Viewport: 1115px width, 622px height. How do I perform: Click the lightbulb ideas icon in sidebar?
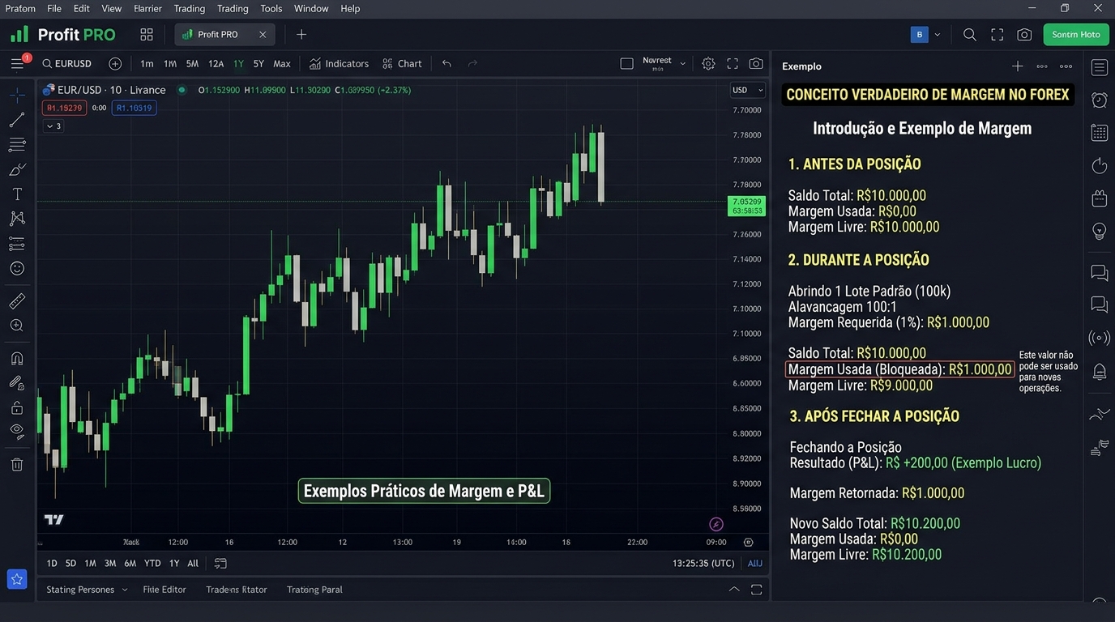[1100, 231]
